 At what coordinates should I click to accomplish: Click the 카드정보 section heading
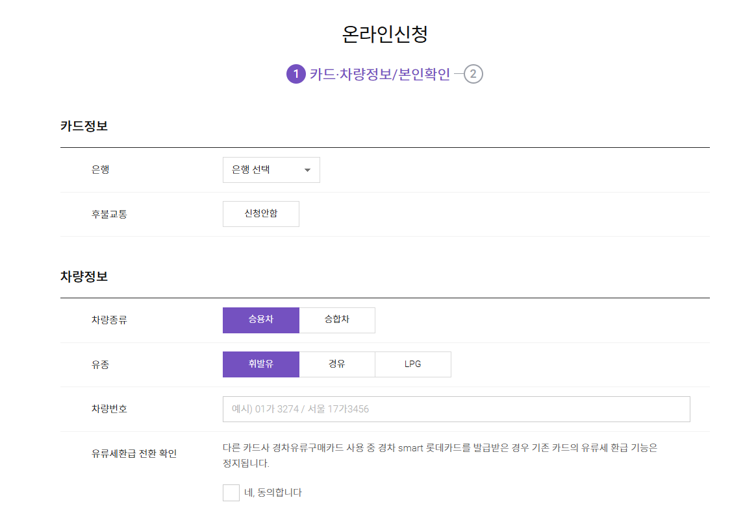(84, 126)
